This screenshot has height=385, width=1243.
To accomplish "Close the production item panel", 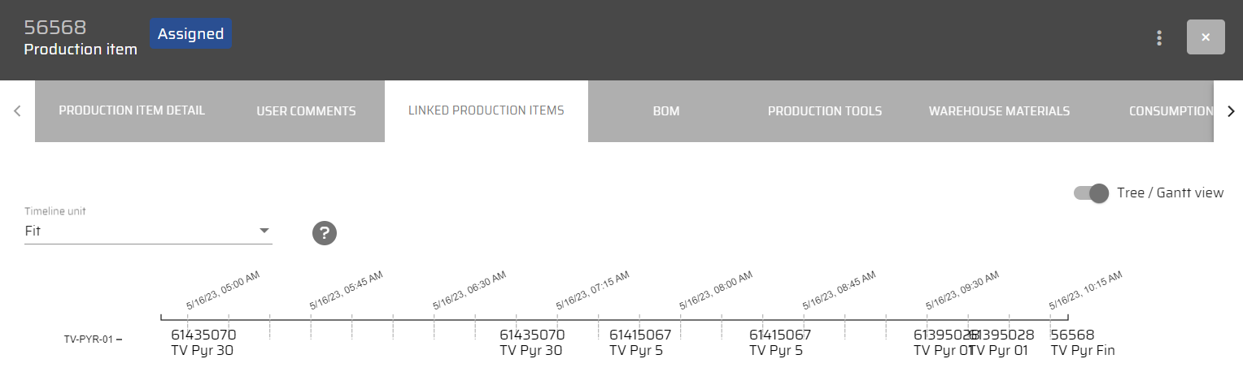I will (1206, 37).
